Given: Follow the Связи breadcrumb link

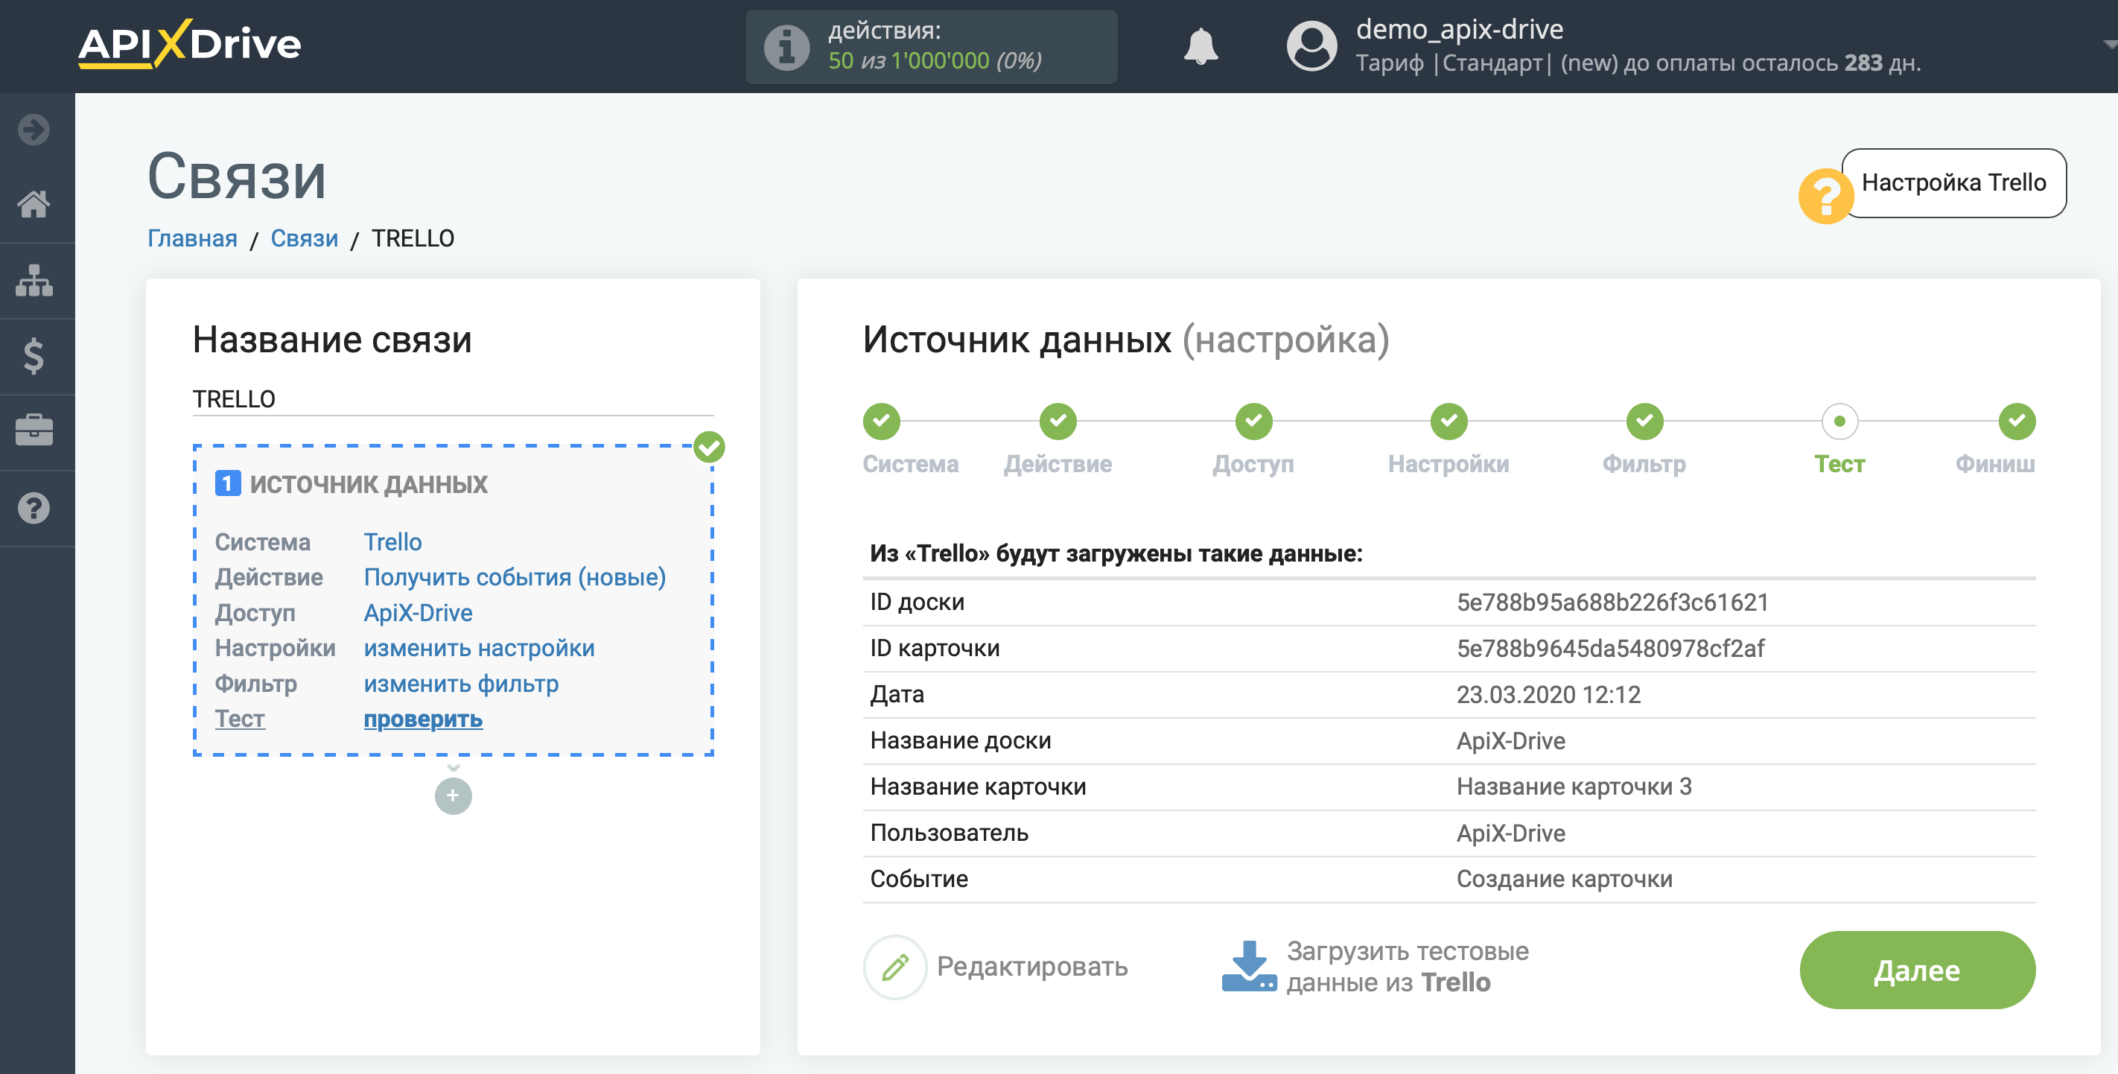Looking at the screenshot, I should click(x=304, y=238).
